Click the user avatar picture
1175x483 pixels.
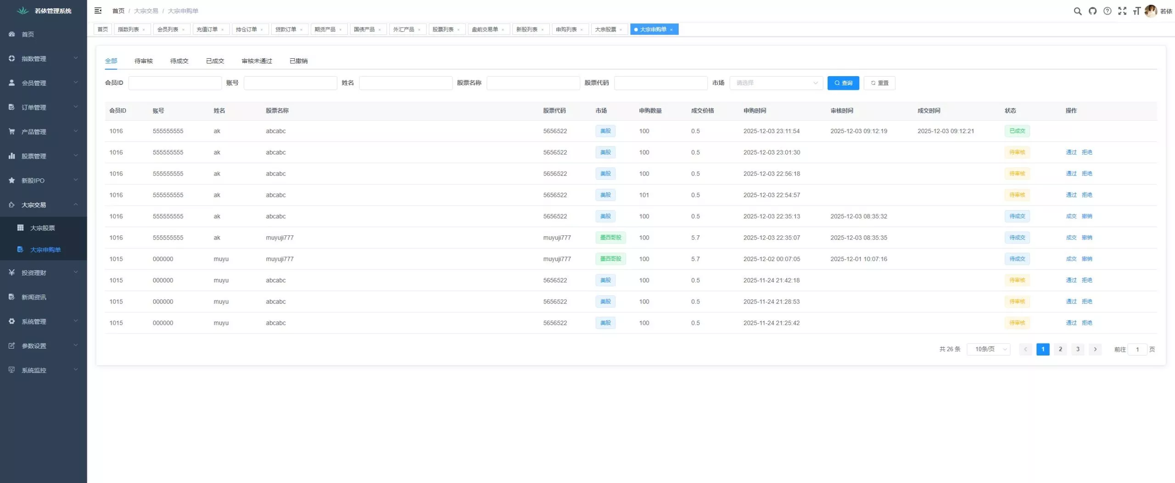1150,11
